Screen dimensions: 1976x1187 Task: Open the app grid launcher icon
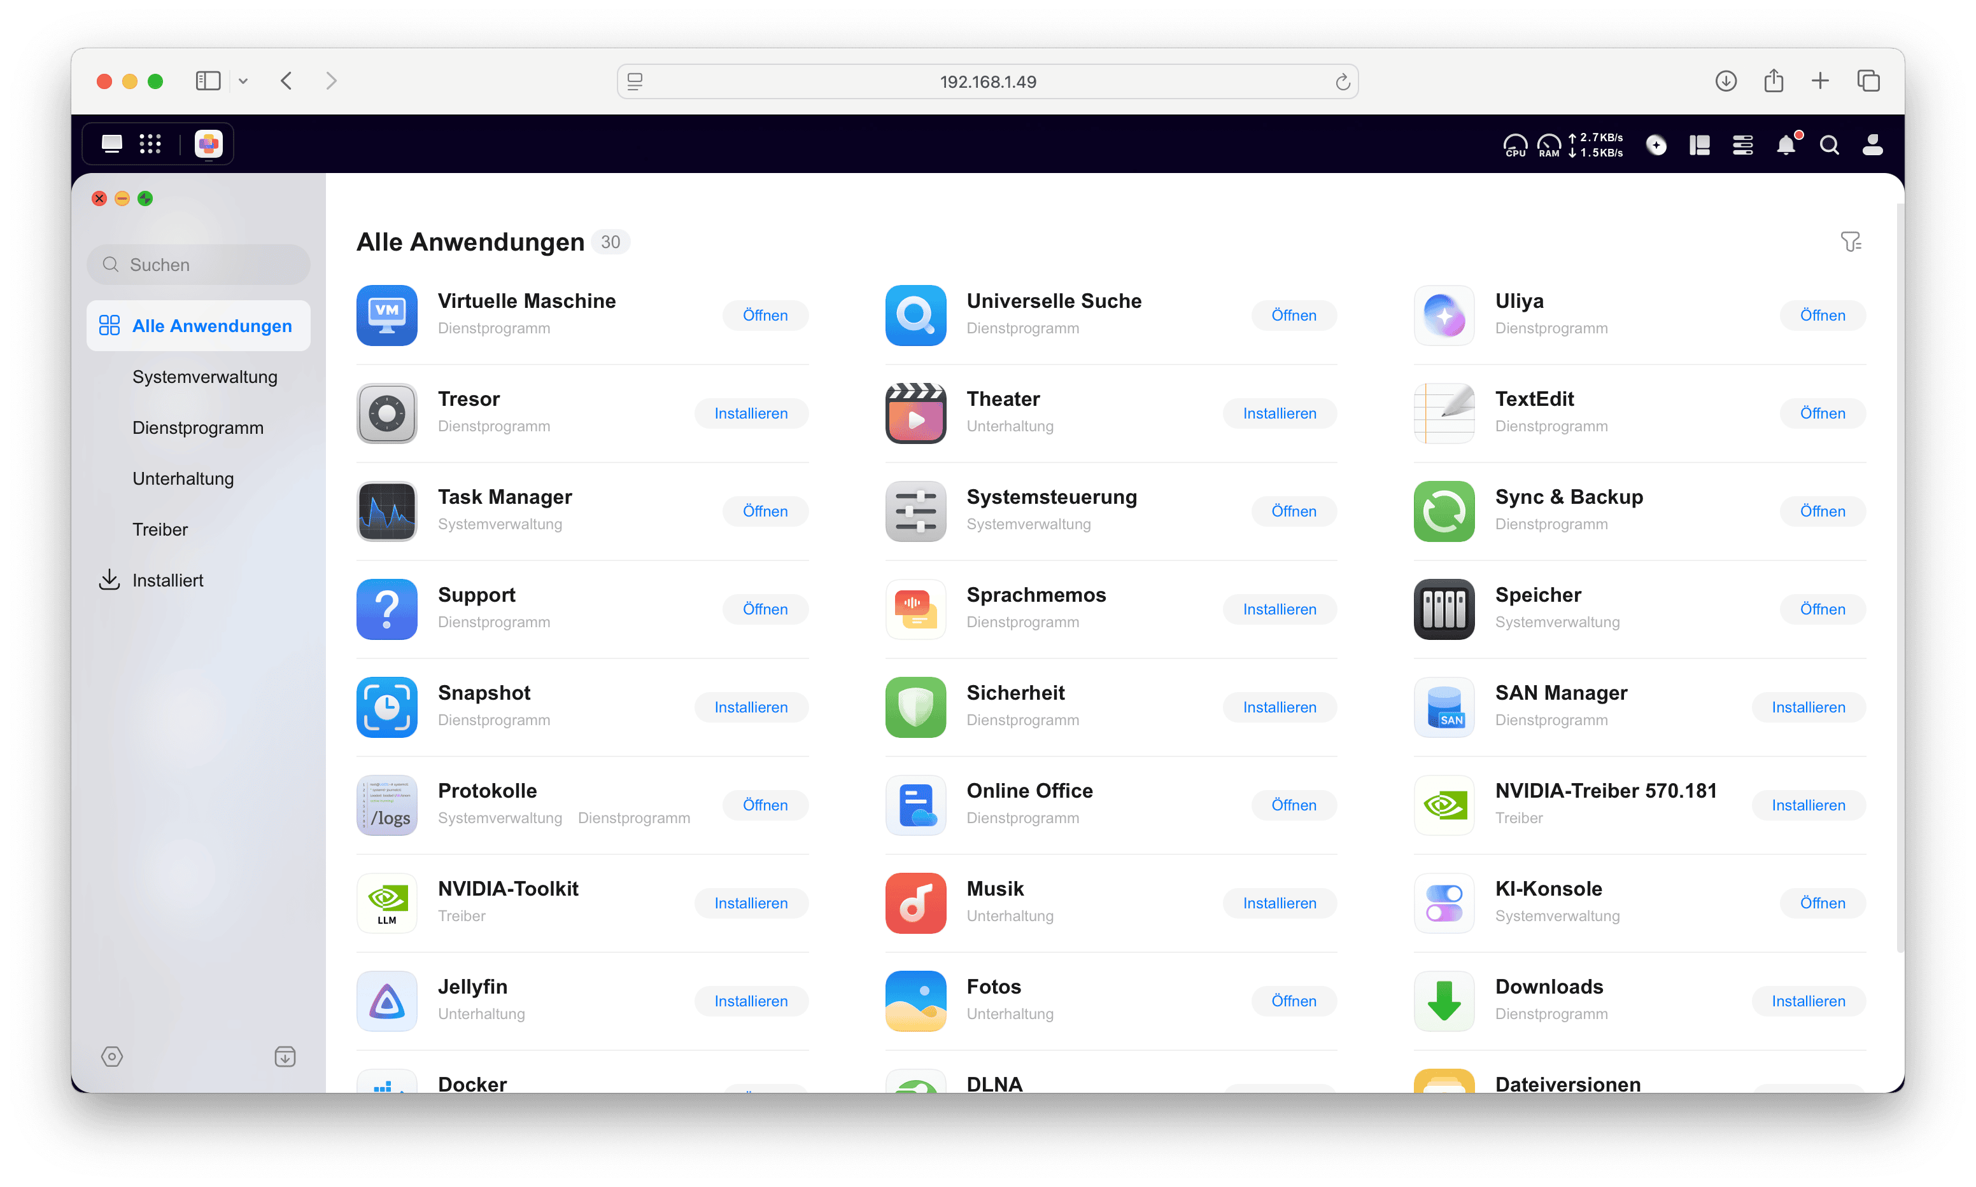[150, 144]
